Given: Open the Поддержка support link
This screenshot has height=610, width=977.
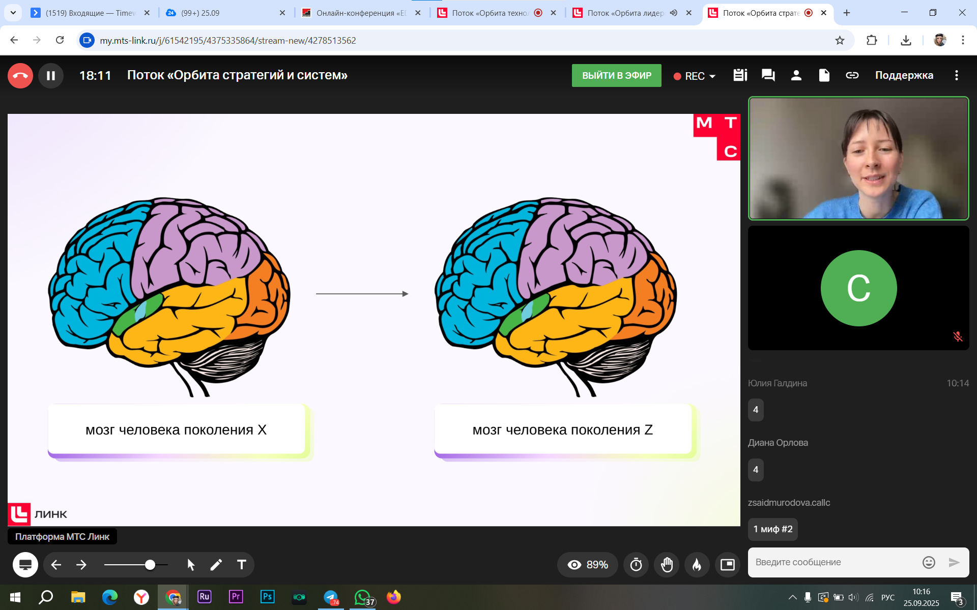Looking at the screenshot, I should (x=904, y=76).
